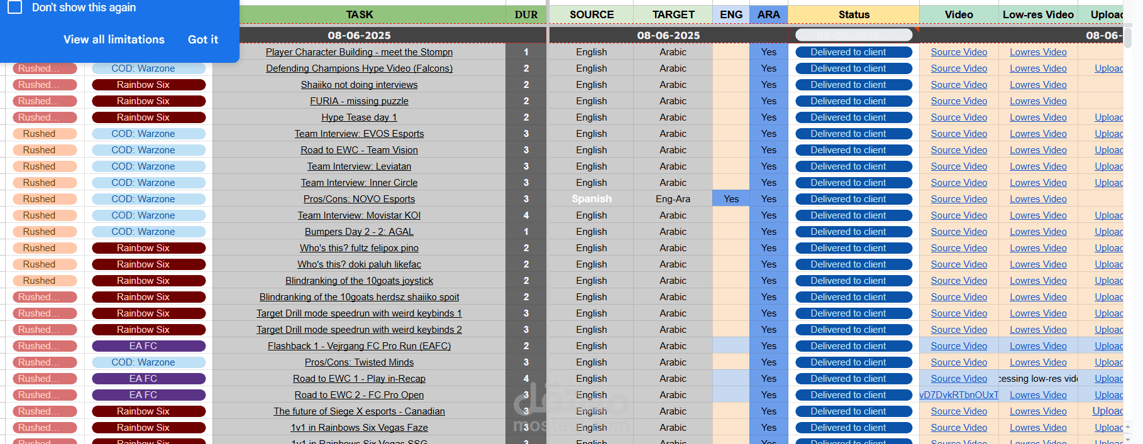Open "Team Interview: Inner Circle" link

tap(359, 183)
